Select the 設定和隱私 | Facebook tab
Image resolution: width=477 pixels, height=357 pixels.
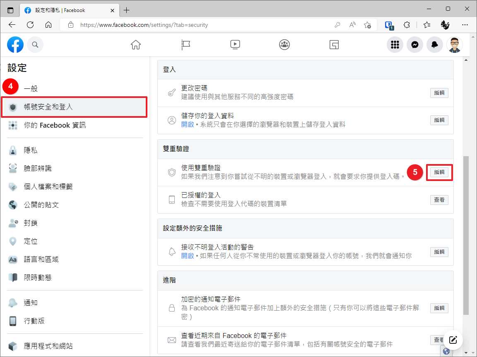point(70,10)
